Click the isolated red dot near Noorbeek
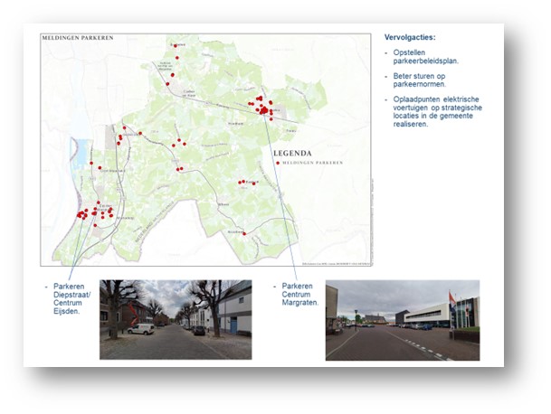 244,233
